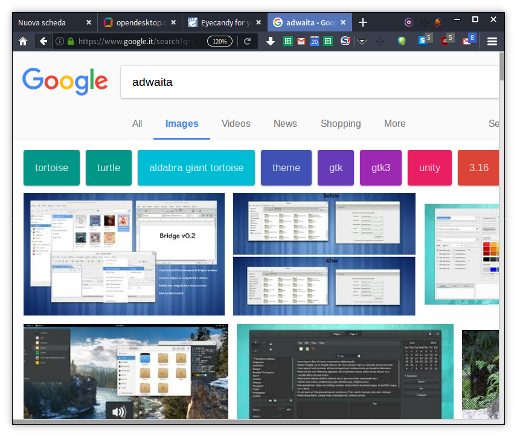Open the hamburger application menu

coord(492,41)
